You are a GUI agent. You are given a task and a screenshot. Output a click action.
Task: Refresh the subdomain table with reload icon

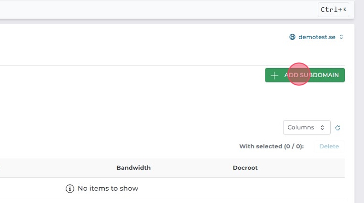click(x=338, y=128)
